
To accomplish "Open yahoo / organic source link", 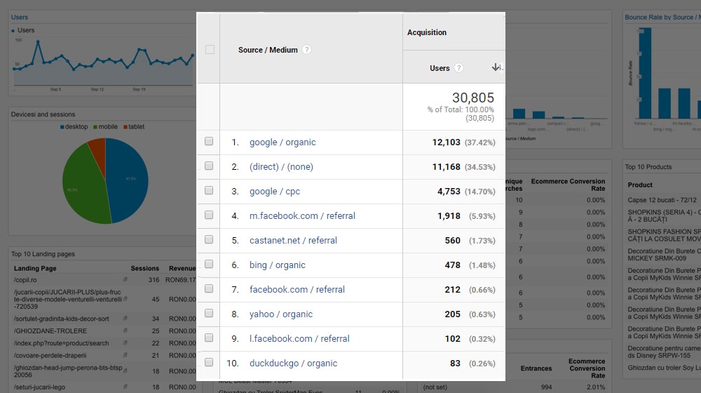I will coord(281,314).
